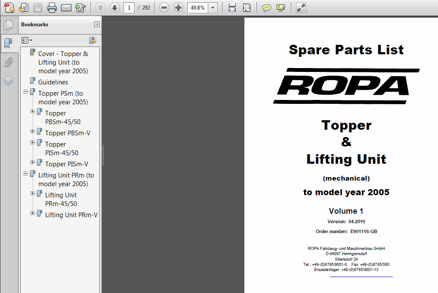
Task: Select the Guidelines bookmark
Action: 53,82
